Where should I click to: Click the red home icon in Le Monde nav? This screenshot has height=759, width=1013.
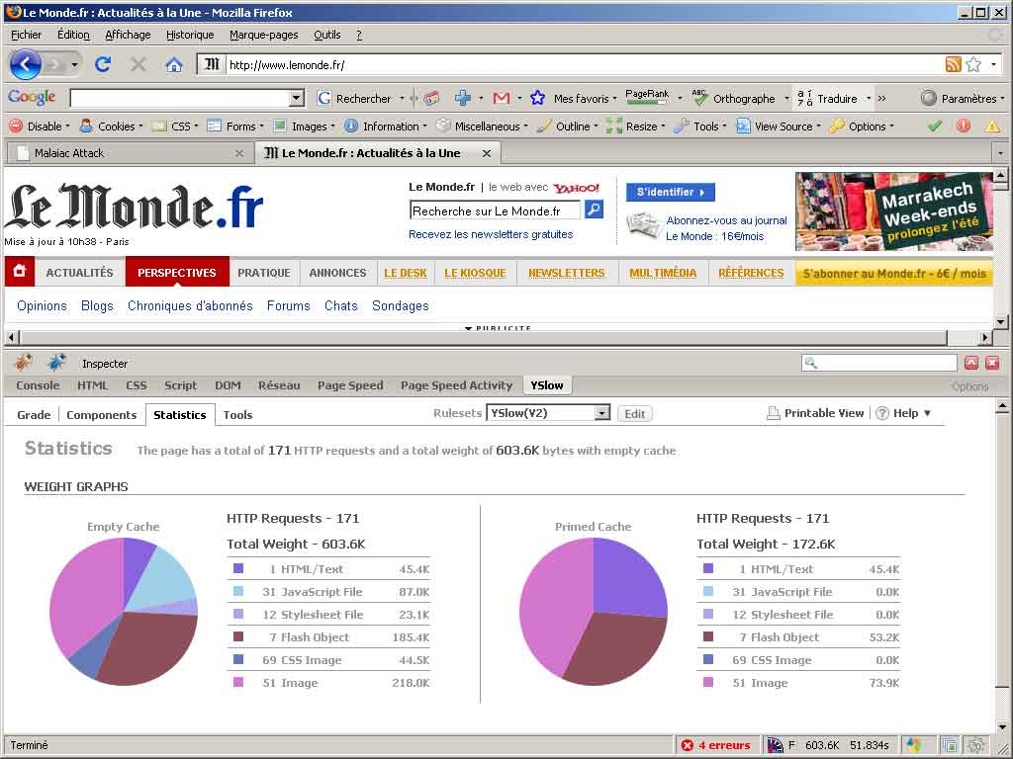click(x=20, y=271)
